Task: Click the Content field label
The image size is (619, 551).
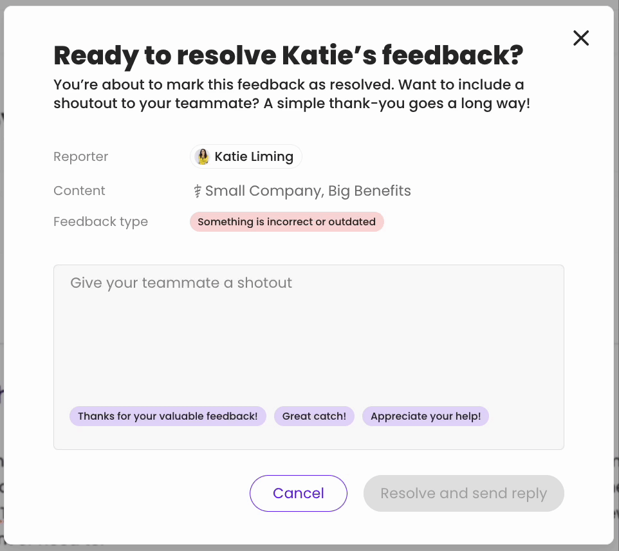Action: 79,191
